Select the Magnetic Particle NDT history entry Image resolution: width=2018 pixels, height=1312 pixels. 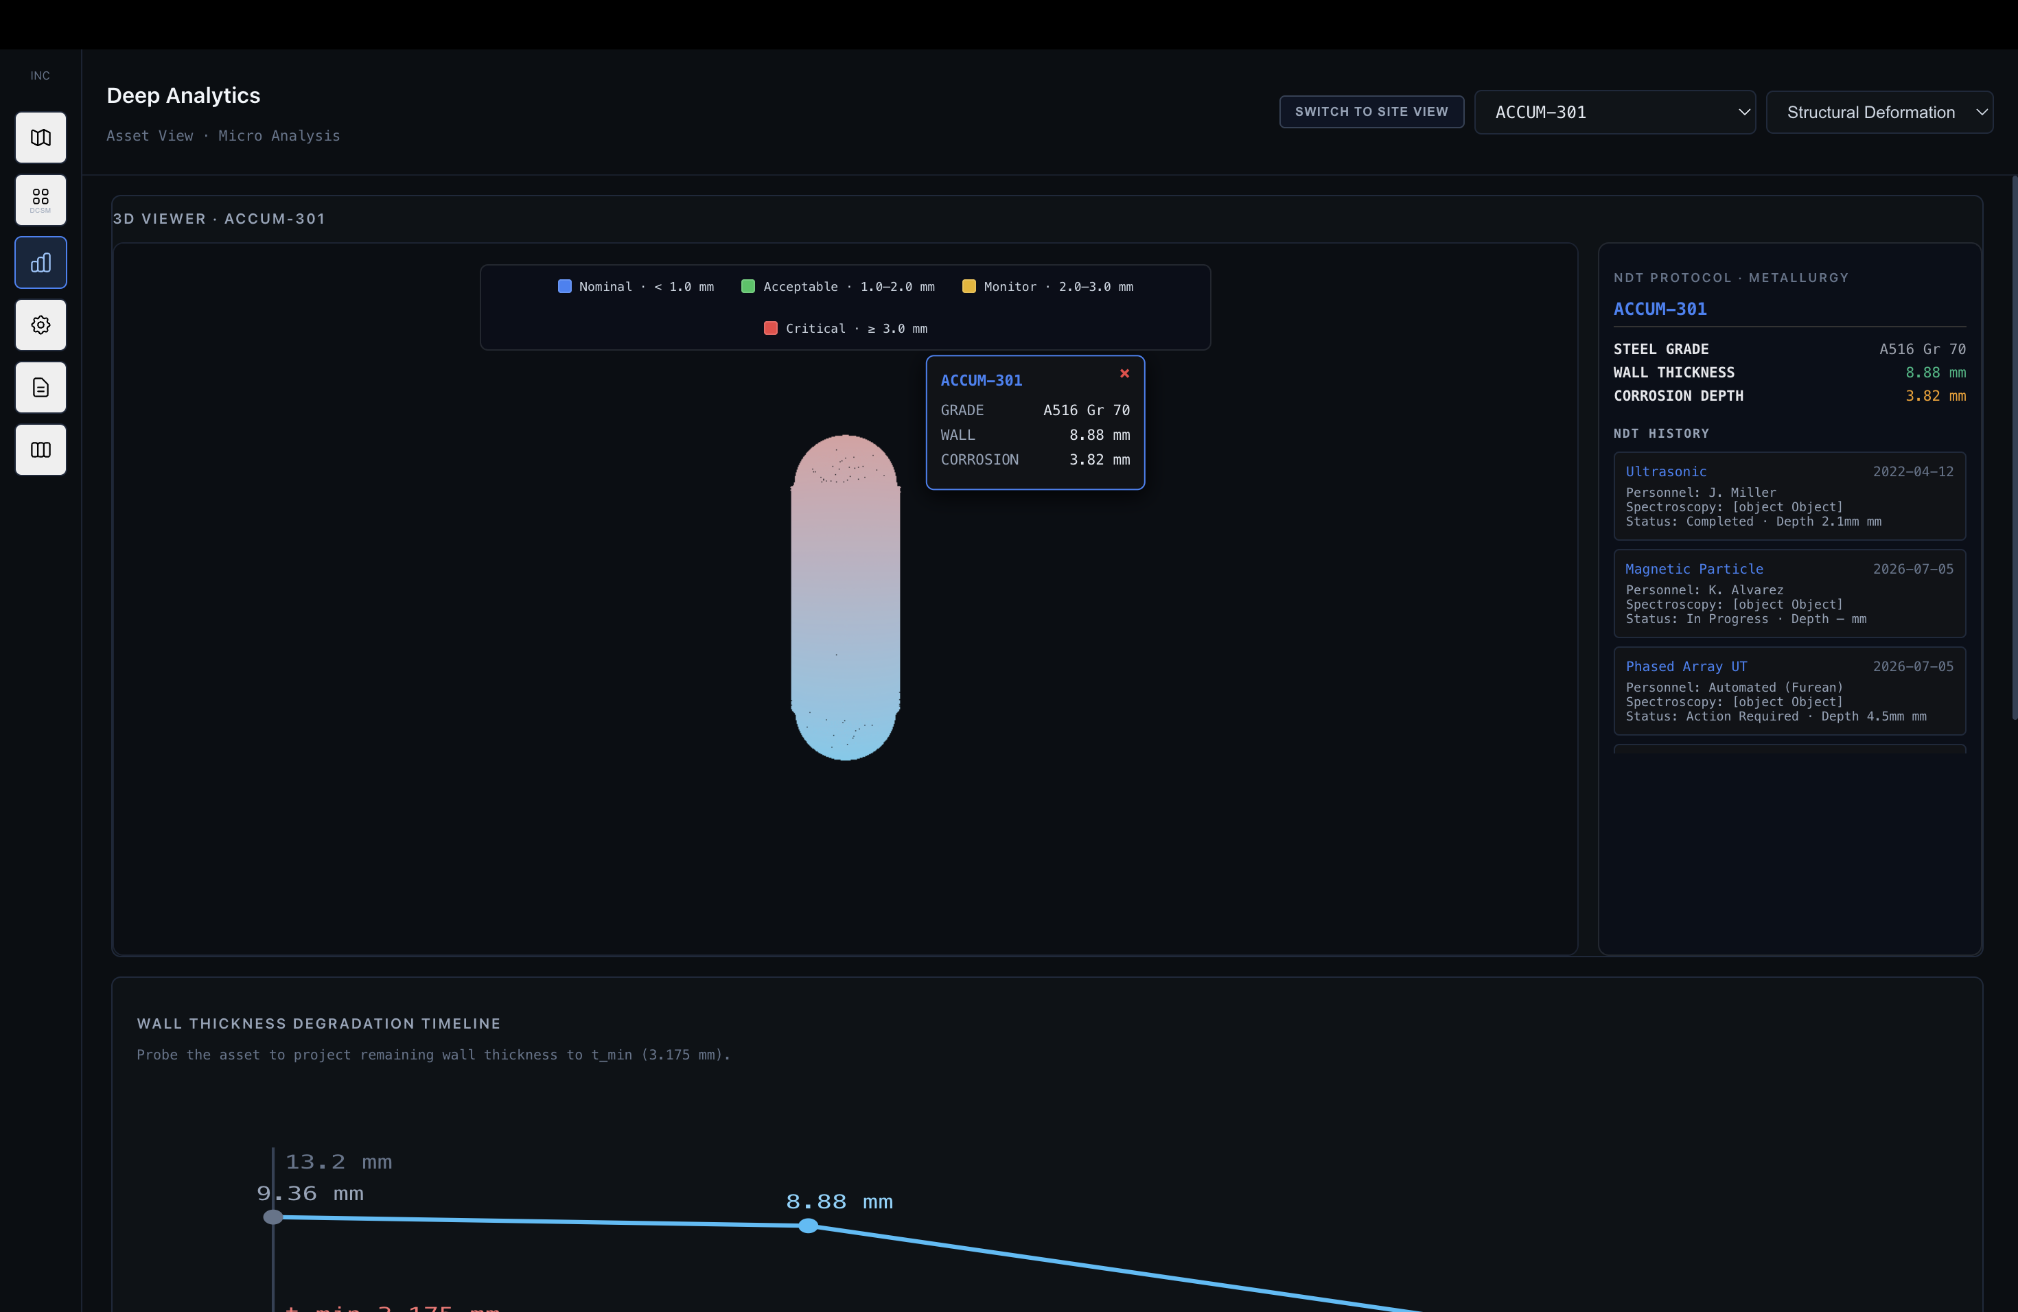[1789, 594]
